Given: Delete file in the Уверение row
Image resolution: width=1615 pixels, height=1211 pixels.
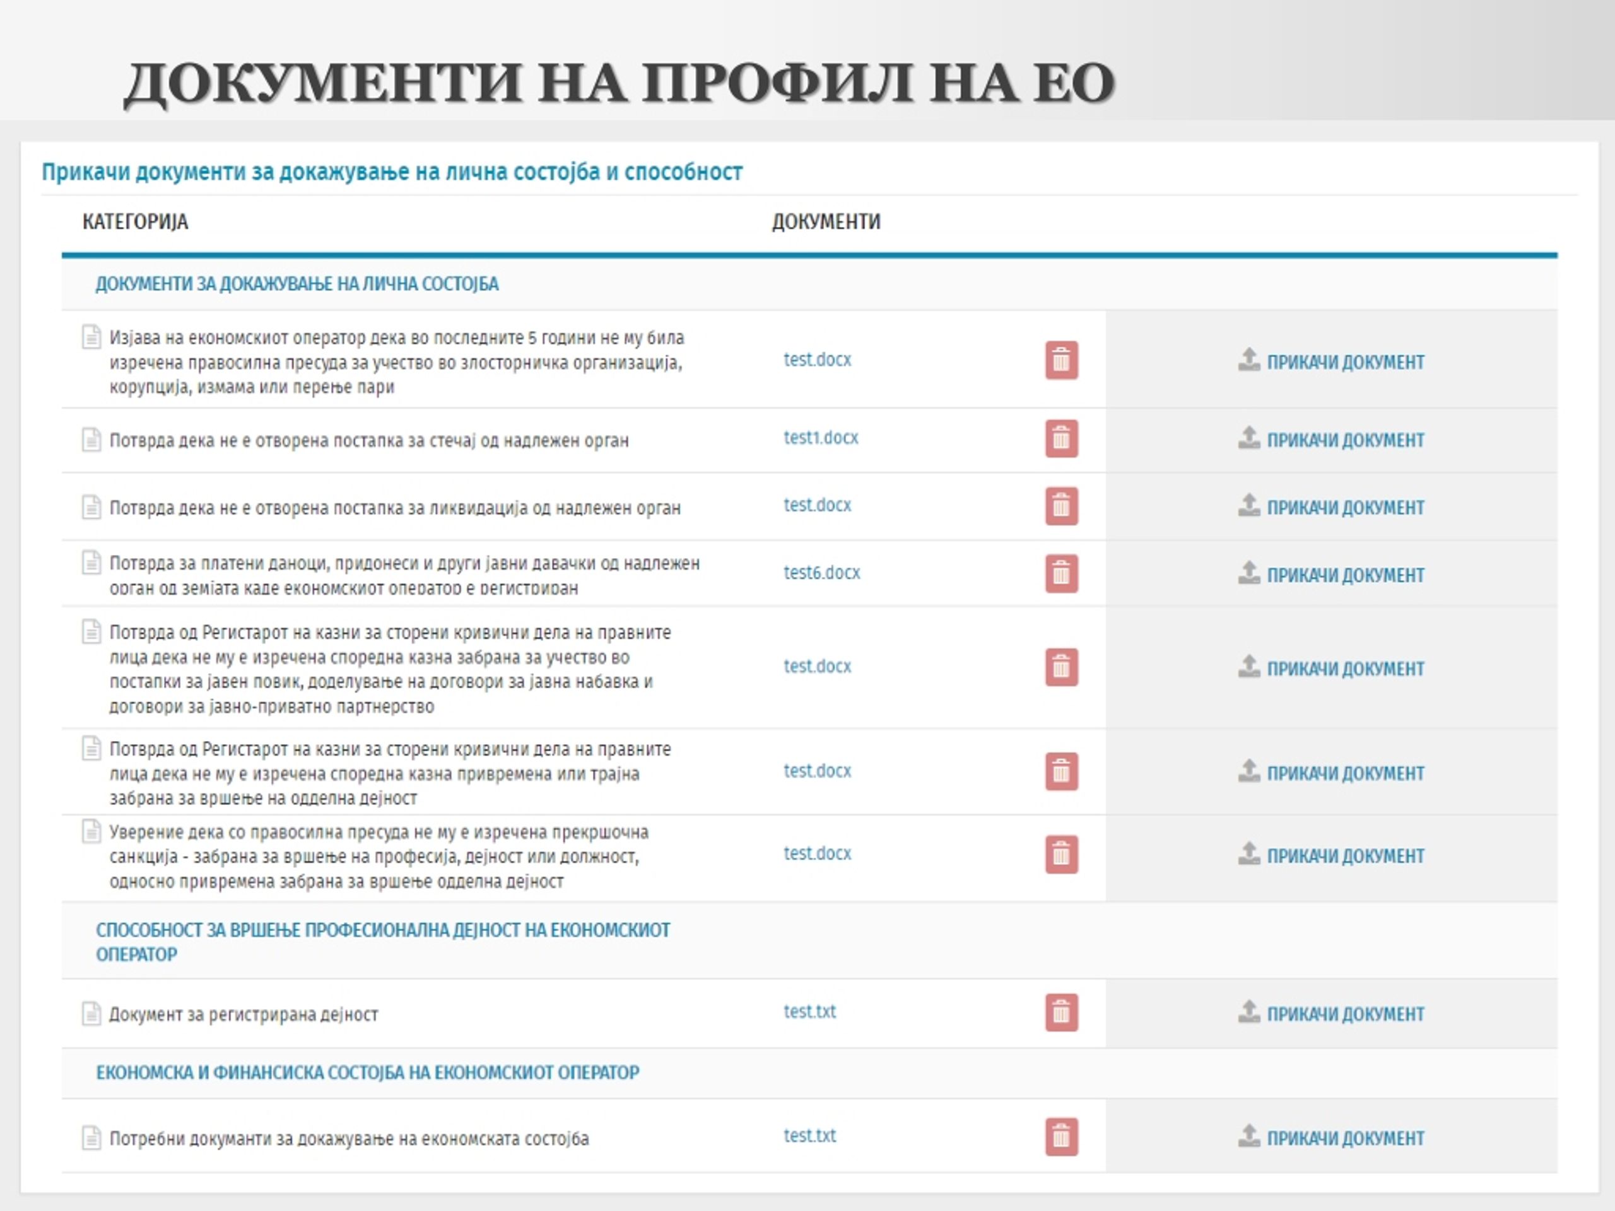Looking at the screenshot, I should pyautogui.click(x=1061, y=854).
